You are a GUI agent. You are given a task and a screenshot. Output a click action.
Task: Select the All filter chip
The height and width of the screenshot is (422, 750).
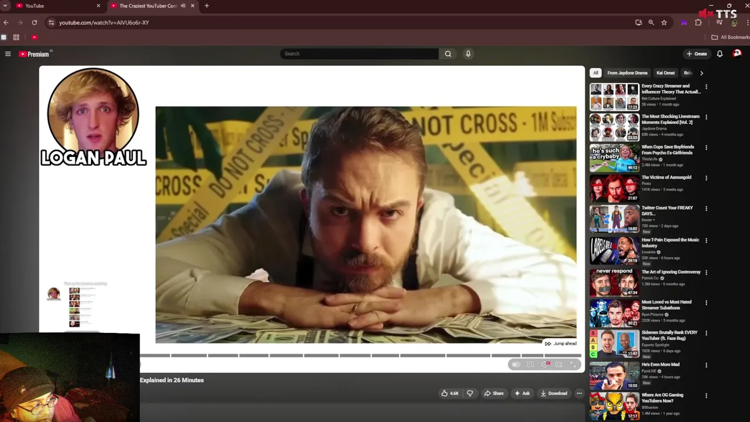(x=595, y=73)
